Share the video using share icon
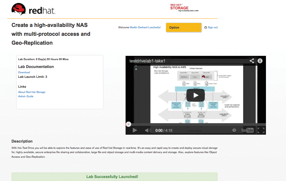 (x=252, y=61)
